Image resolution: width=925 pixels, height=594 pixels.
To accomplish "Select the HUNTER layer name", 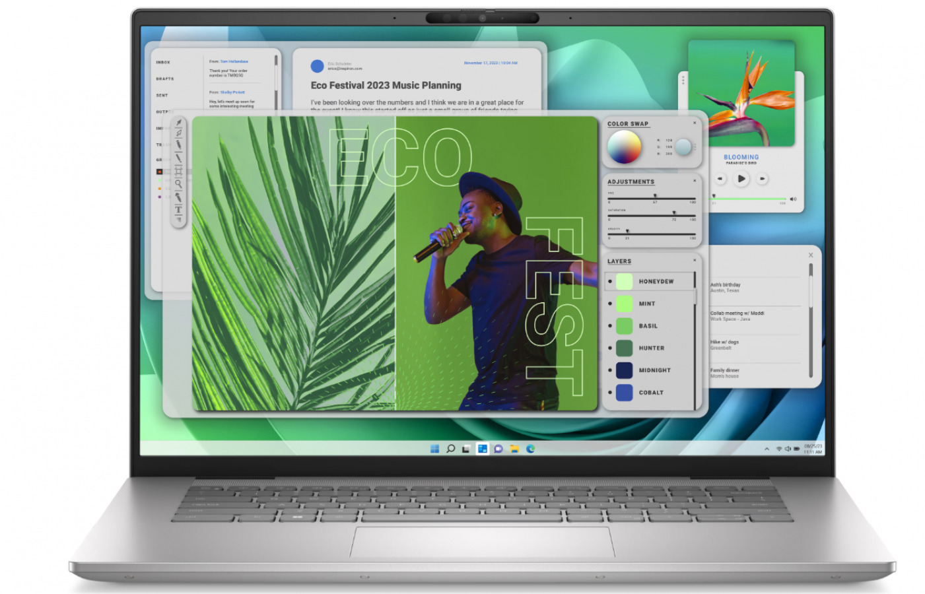I will tap(652, 348).
